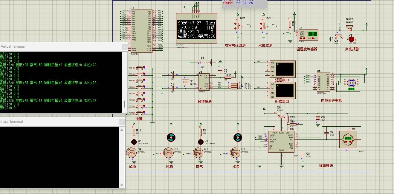Click the PA12 push button
Screen dimensions: 394x194
[139, 87]
